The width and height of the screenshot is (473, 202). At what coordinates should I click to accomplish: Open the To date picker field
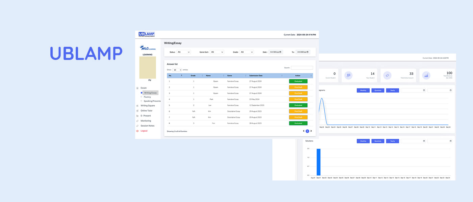click(x=303, y=52)
